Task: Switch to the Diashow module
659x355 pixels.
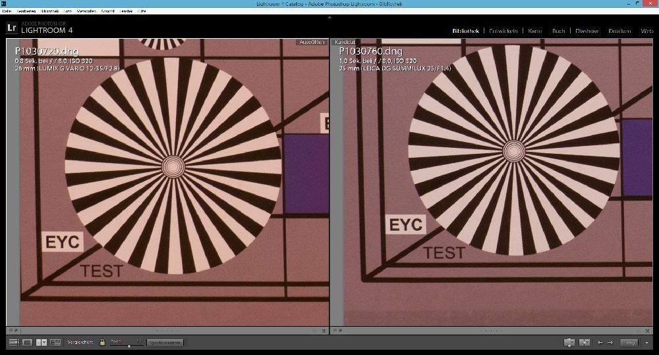Action: (587, 31)
